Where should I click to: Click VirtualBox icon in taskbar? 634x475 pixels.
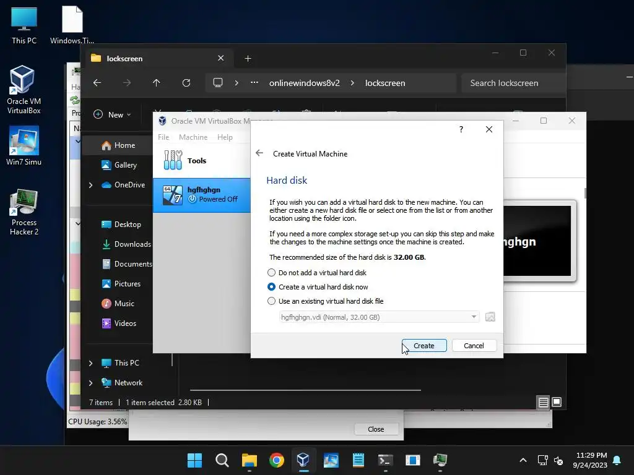coord(303,460)
